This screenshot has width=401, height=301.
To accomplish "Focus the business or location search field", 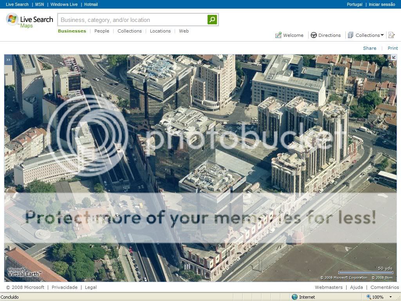I will pos(132,20).
